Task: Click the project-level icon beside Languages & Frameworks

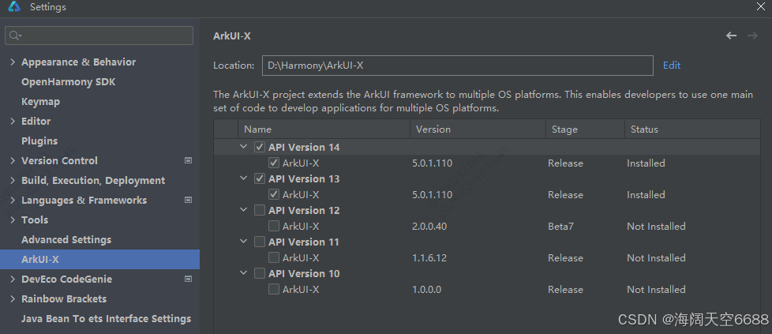Action: (188, 200)
